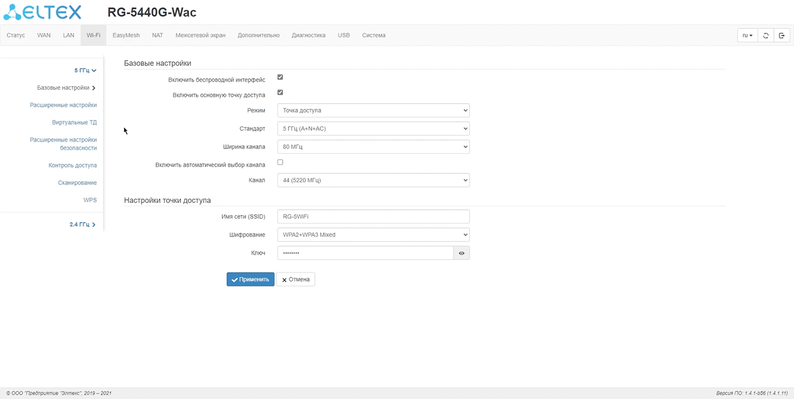Open Сканирование in the sidebar
Screen dimensions: 794x399
coord(77,183)
